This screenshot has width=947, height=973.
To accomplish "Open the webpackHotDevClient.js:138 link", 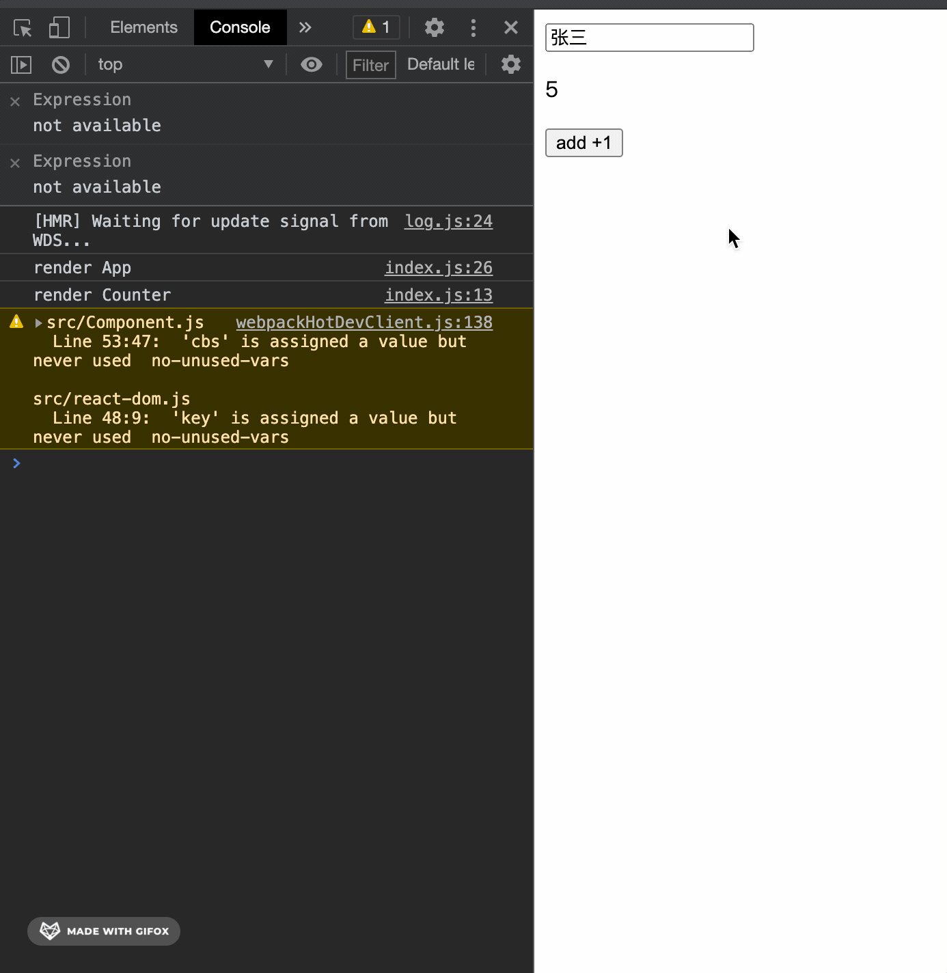I will [x=364, y=323].
